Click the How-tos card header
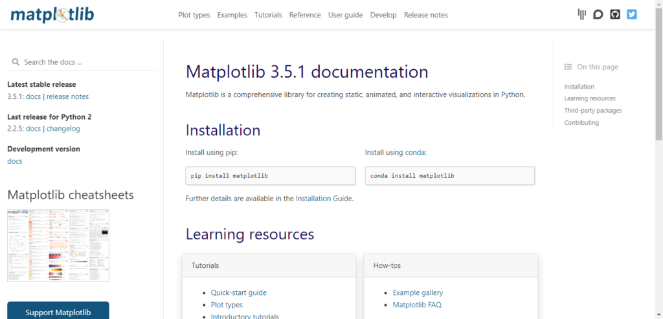Image resolution: width=663 pixels, height=319 pixels. (451, 265)
